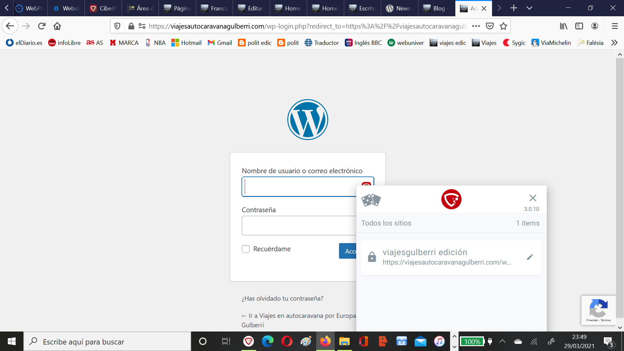Close the password manager popup
This screenshot has height=351, width=624.
pyautogui.click(x=533, y=198)
